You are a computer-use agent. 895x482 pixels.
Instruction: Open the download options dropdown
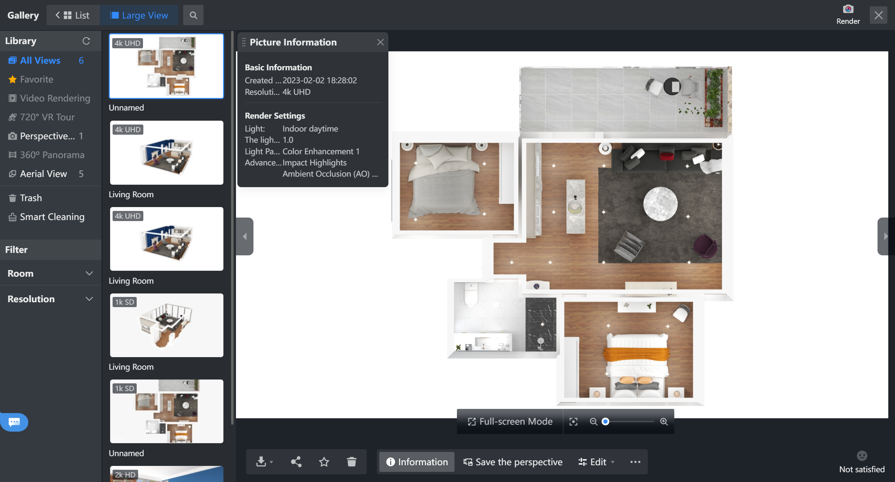point(264,462)
